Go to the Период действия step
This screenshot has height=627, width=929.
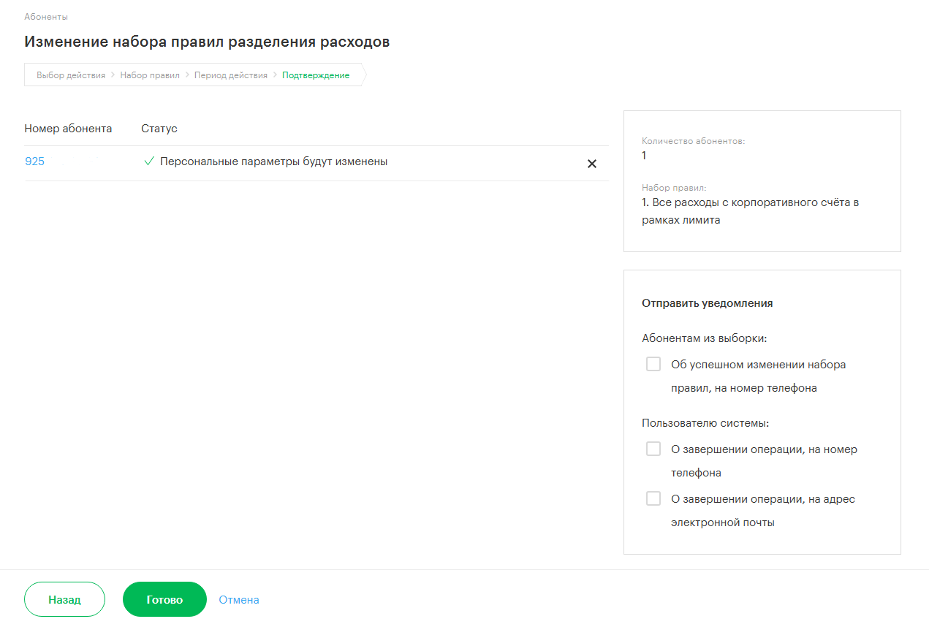coord(231,75)
